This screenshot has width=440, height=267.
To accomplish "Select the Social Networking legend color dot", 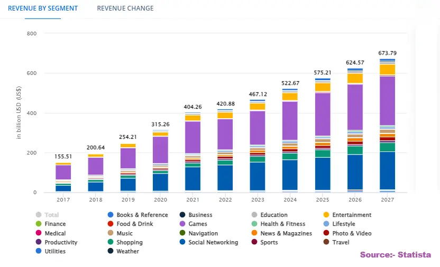I will pyautogui.click(x=182, y=242).
